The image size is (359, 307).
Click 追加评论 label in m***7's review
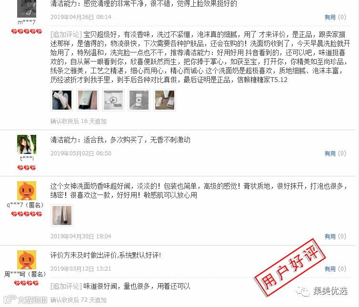click(x=66, y=35)
